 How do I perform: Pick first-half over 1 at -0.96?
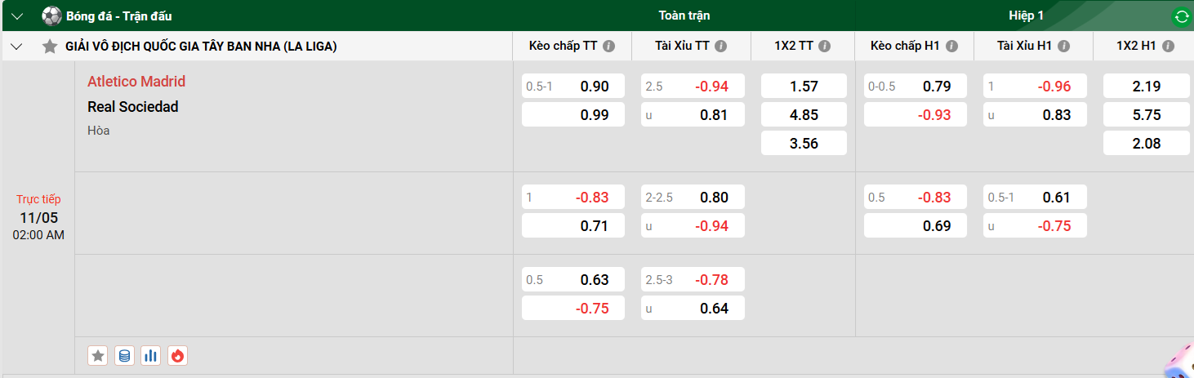[1035, 86]
